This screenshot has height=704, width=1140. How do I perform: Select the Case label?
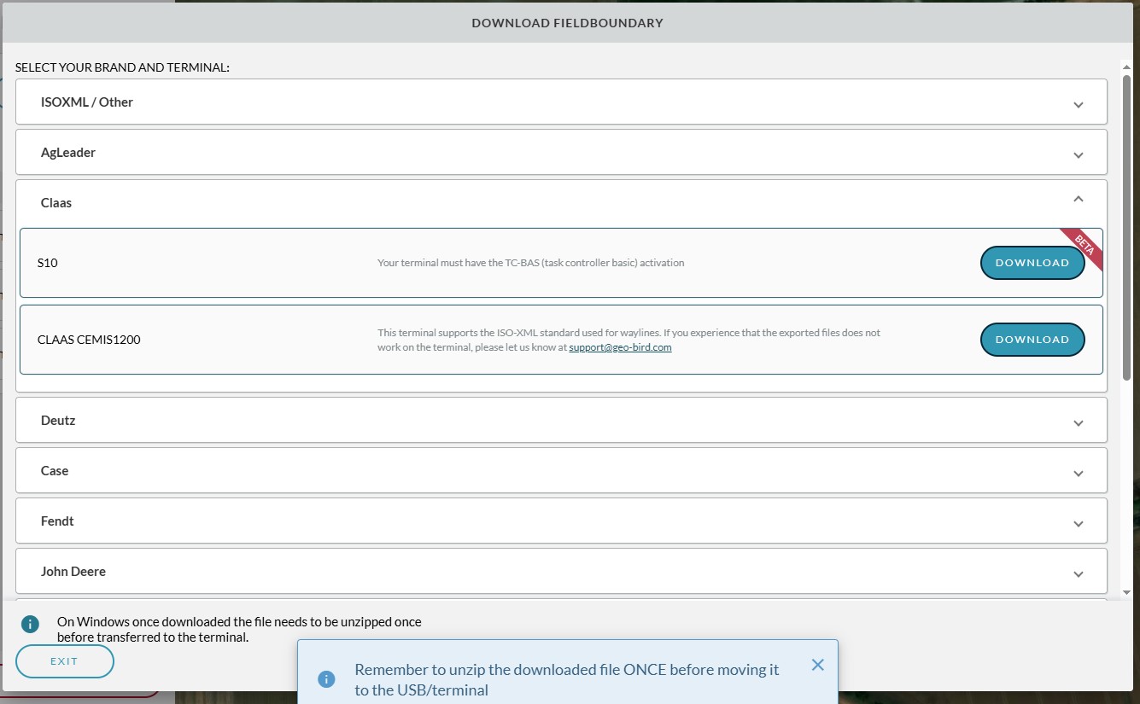55,470
